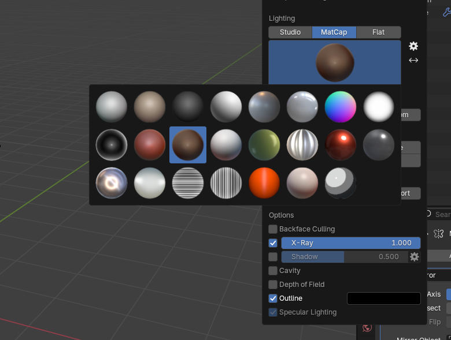Image resolution: width=451 pixels, height=340 pixels.
Task: Pick the metallic ring-reflection MatCap
Action: (x=112, y=183)
